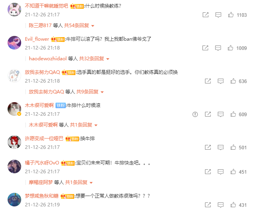Like the comment with 1103 likes
Screen dimensions: 255x210
tap(231, 15)
